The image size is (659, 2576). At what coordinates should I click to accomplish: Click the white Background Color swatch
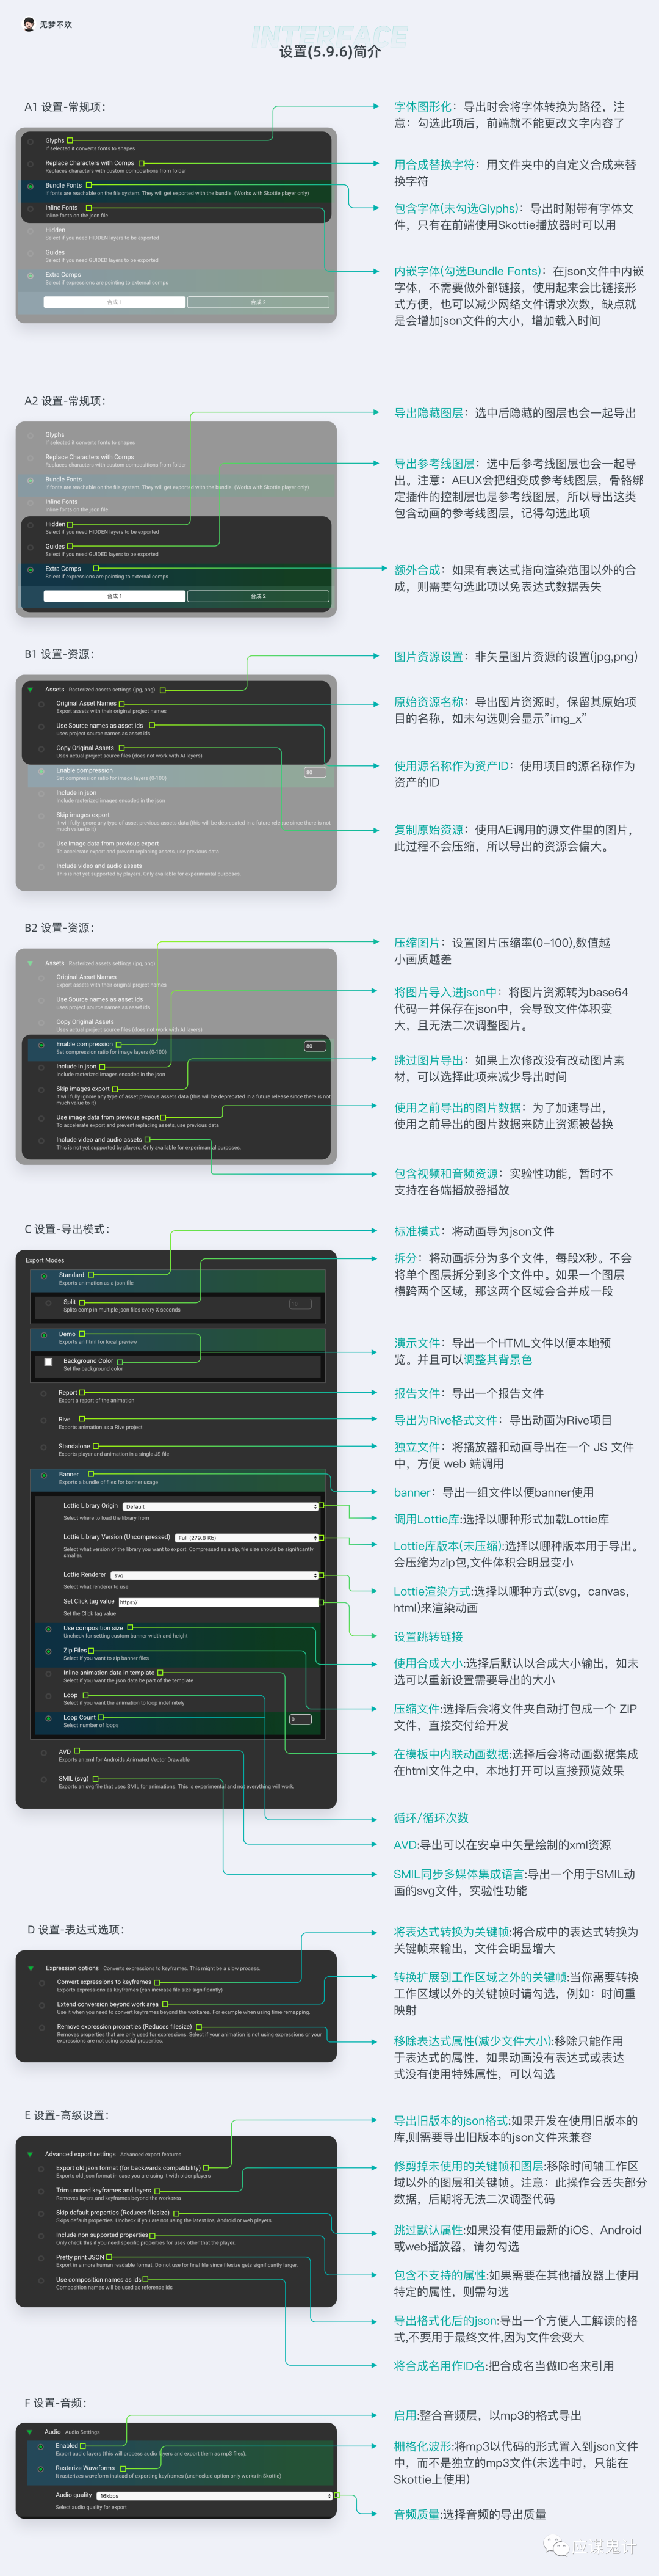(48, 1362)
